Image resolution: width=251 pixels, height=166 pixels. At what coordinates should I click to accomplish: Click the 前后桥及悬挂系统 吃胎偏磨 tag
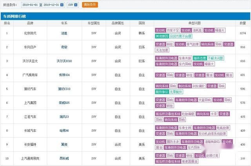click(175, 114)
